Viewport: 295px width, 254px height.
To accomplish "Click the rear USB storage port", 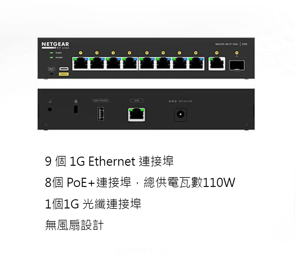I will click(x=100, y=114).
